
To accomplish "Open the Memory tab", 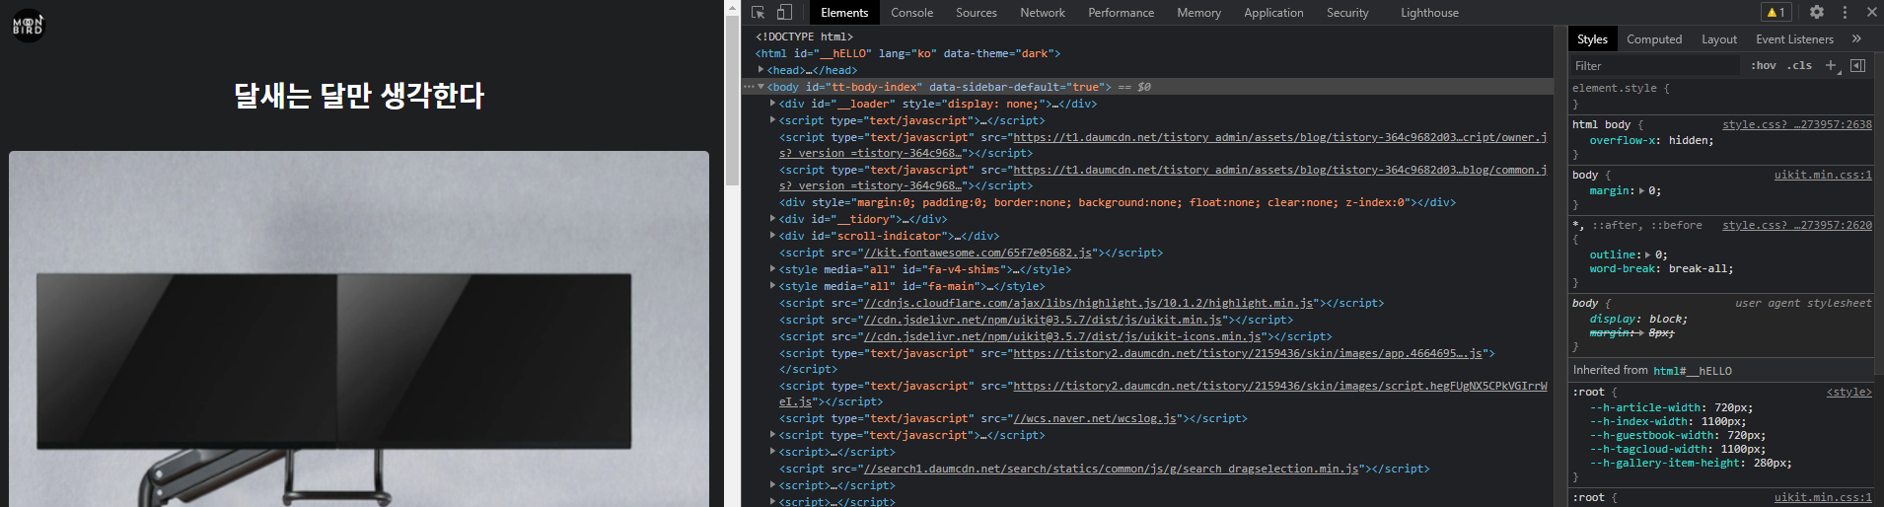I will (1198, 13).
